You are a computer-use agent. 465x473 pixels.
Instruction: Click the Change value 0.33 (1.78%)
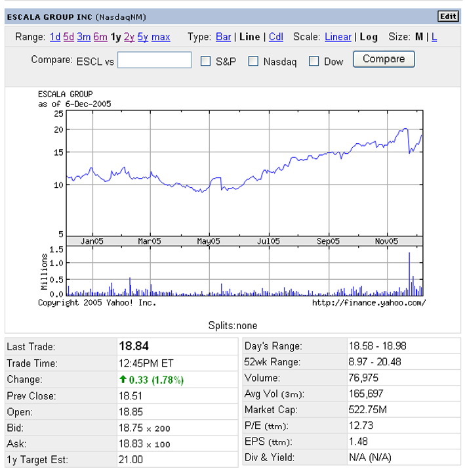[x=156, y=380]
